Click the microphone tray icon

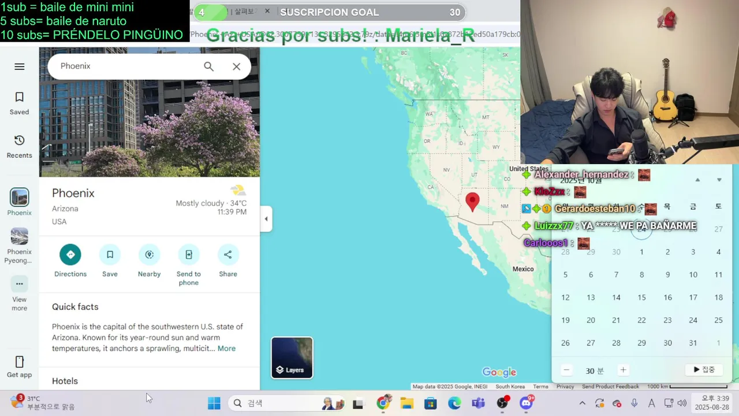pyautogui.click(x=635, y=403)
